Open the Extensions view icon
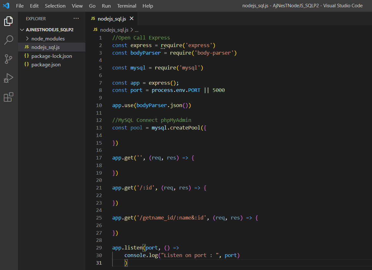The height and width of the screenshot is (270, 372). coord(9,97)
